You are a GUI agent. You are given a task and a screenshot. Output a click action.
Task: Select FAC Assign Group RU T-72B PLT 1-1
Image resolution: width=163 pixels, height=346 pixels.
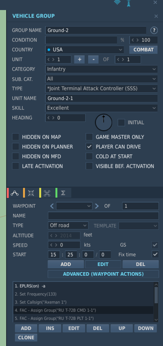[83, 318]
